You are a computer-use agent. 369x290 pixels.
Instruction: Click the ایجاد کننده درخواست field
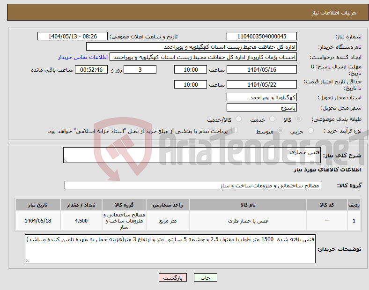pos(203,57)
